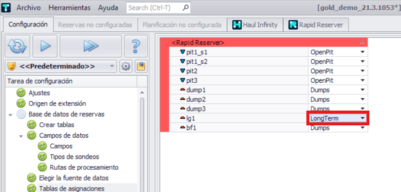Collapse the Rapid Reserver red header

[362, 43]
